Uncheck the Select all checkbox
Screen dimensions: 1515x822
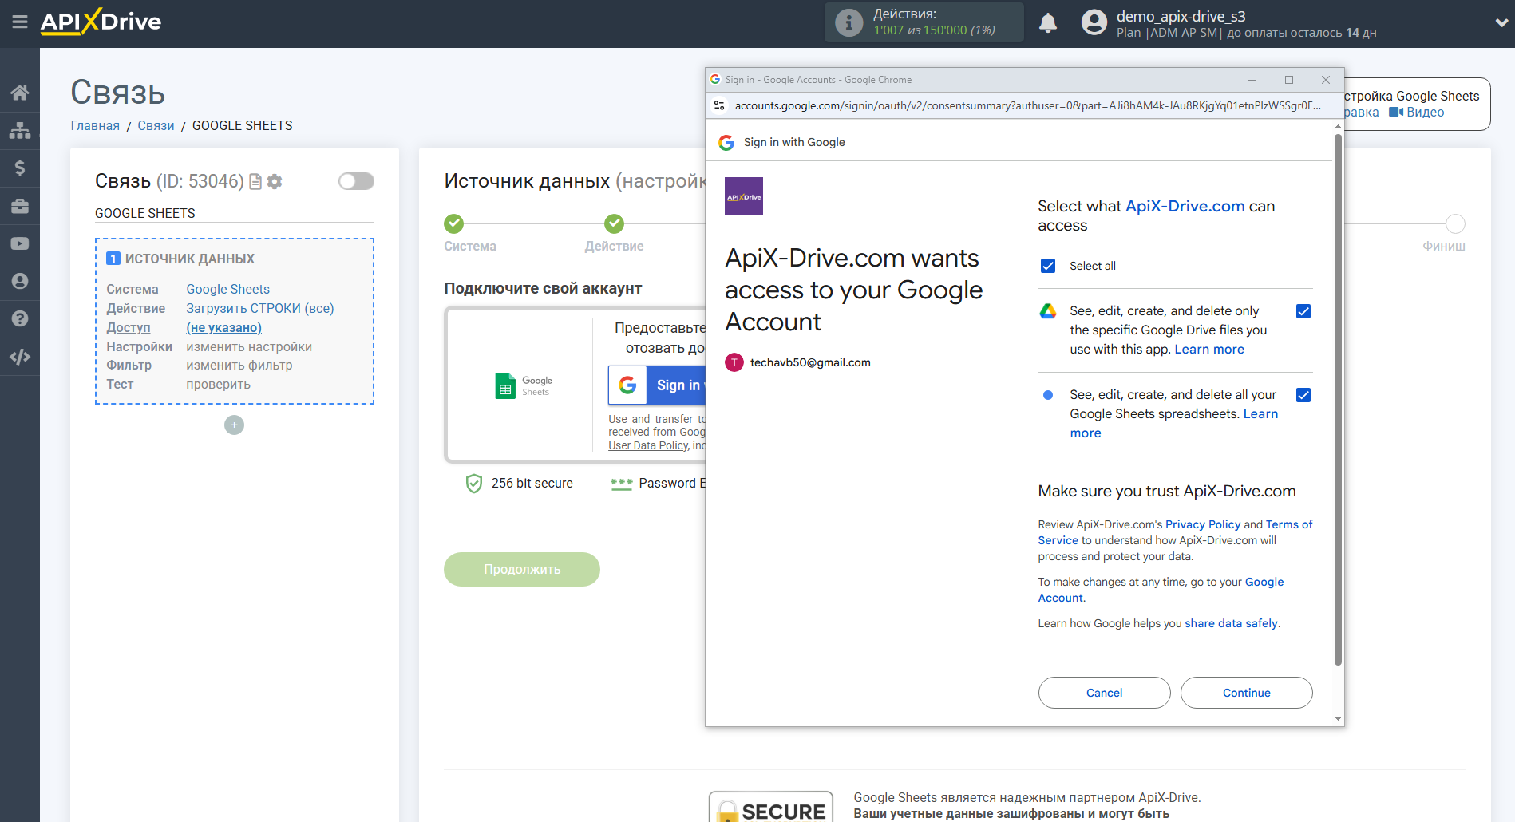coord(1048,266)
